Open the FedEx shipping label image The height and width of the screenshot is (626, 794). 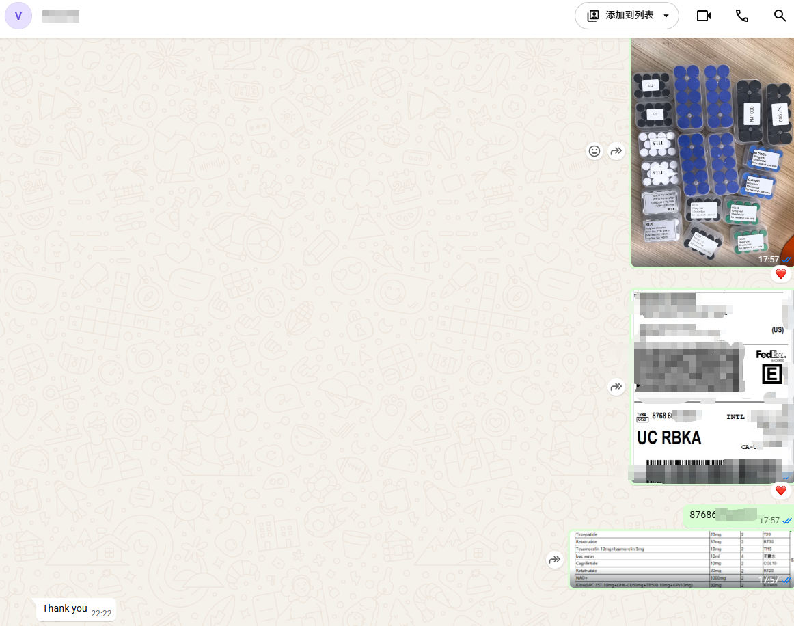712,387
